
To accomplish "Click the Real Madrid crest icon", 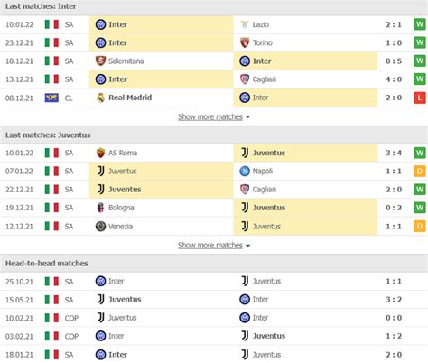I will click(x=100, y=98).
